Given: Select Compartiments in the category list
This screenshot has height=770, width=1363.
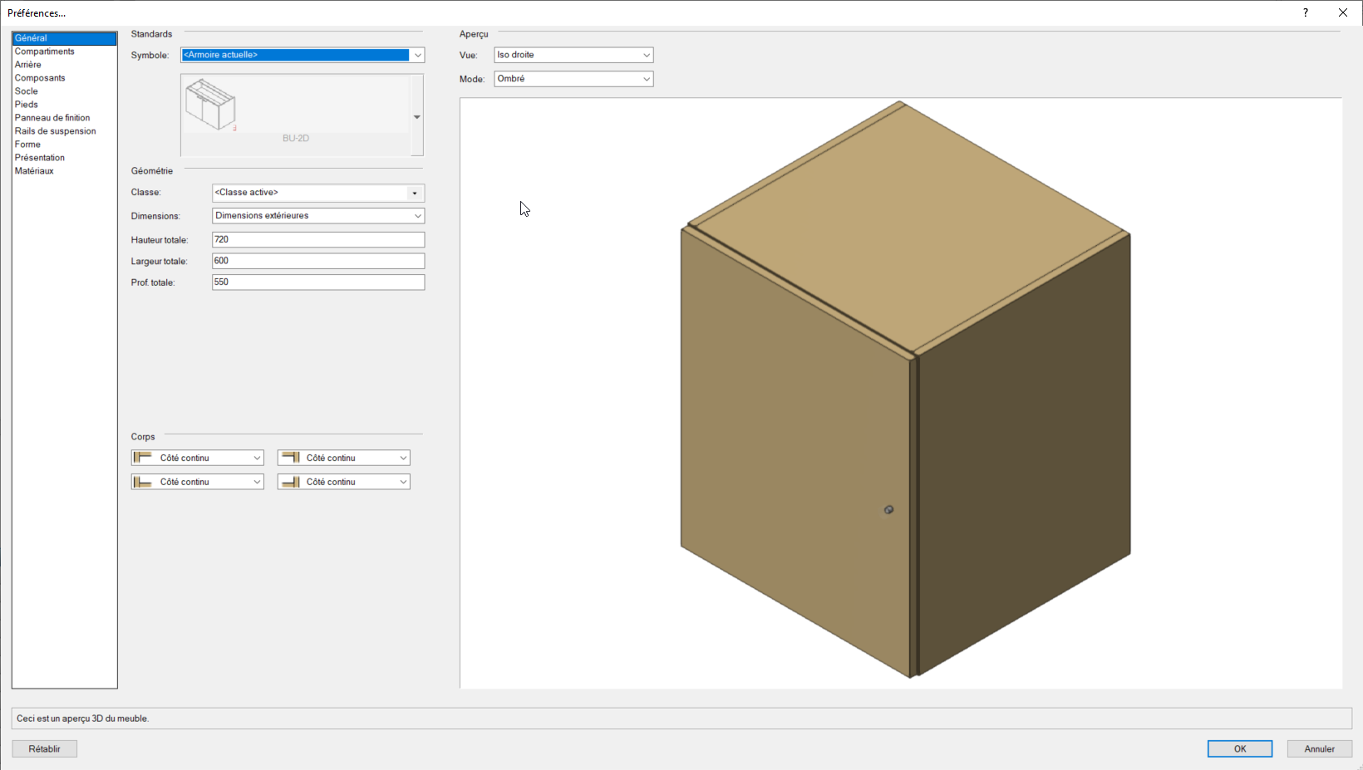Looking at the screenshot, I should [x=45, y=51].
